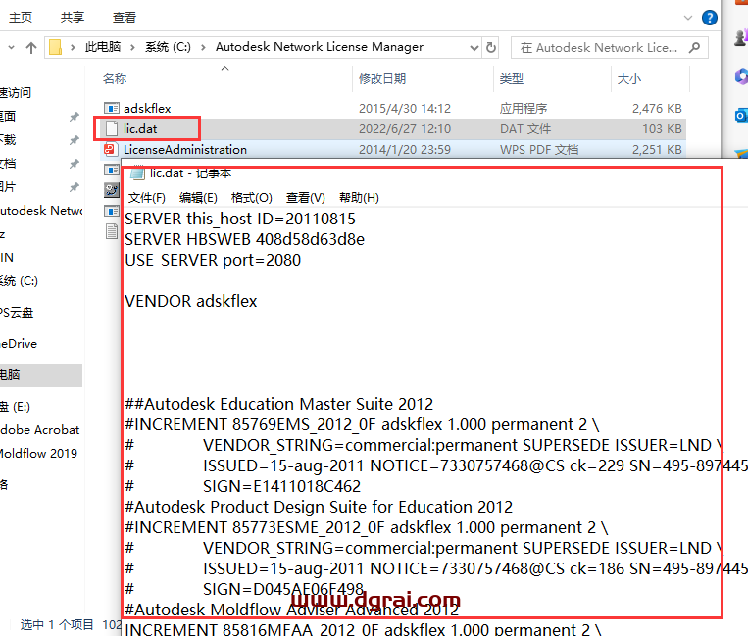Open Notepad 编辑(E) menu

[198, 197]
